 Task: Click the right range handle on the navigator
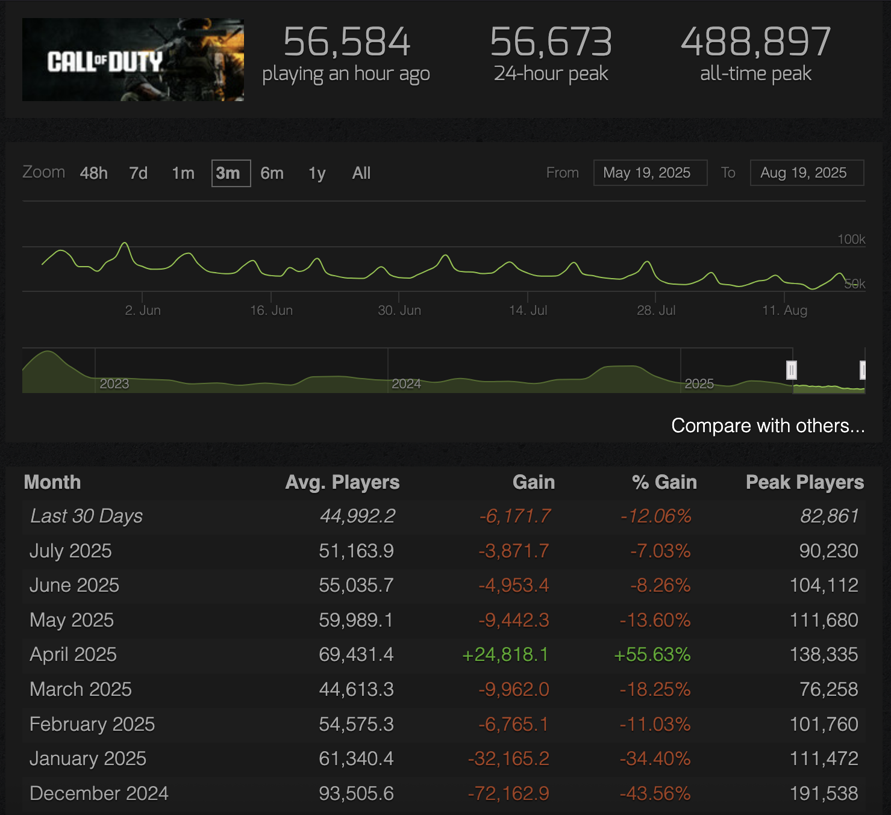(863, 370)
